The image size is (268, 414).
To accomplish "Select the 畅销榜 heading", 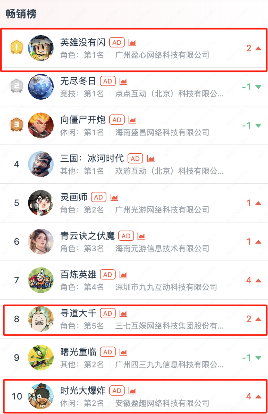I will point(21,14).
